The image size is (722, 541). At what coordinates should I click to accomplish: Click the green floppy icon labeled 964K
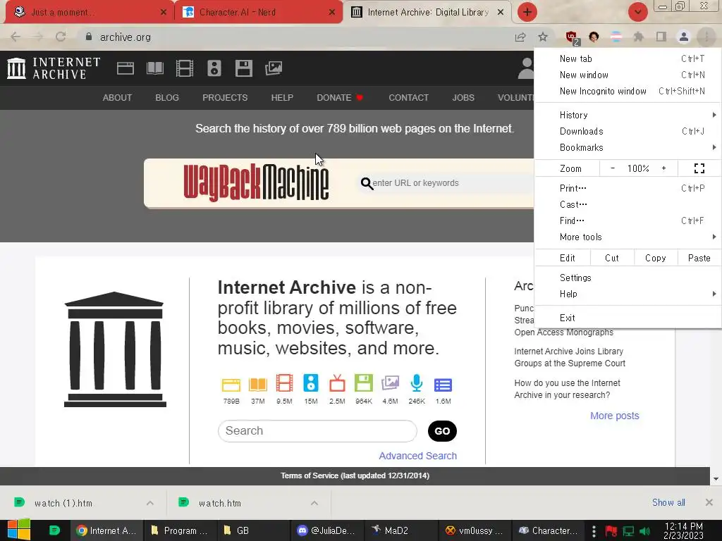pyautogui.click(x=364, y=383)
